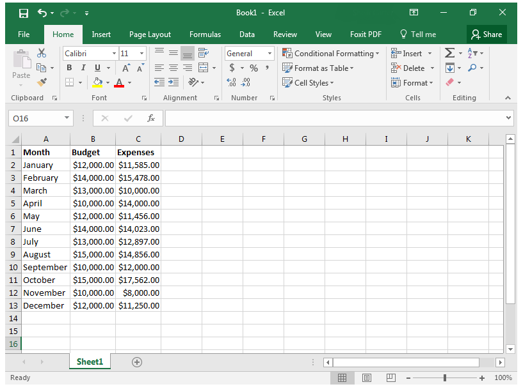
Task: Click the yellow fill color swatch
Action: click(97, 82)
